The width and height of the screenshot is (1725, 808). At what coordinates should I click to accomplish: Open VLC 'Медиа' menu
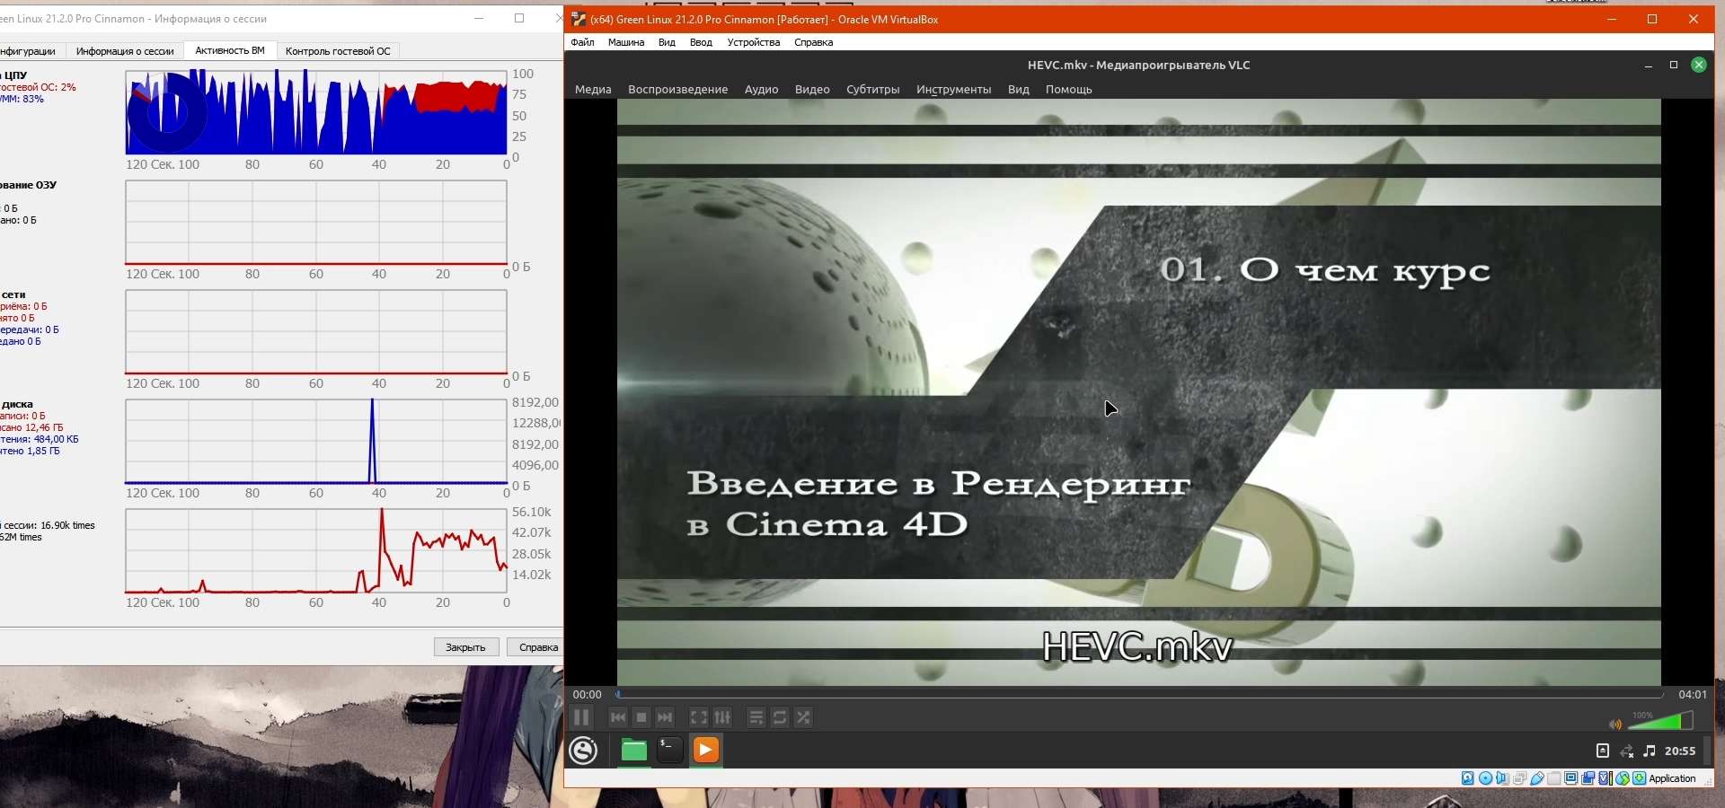coord(593,90)
